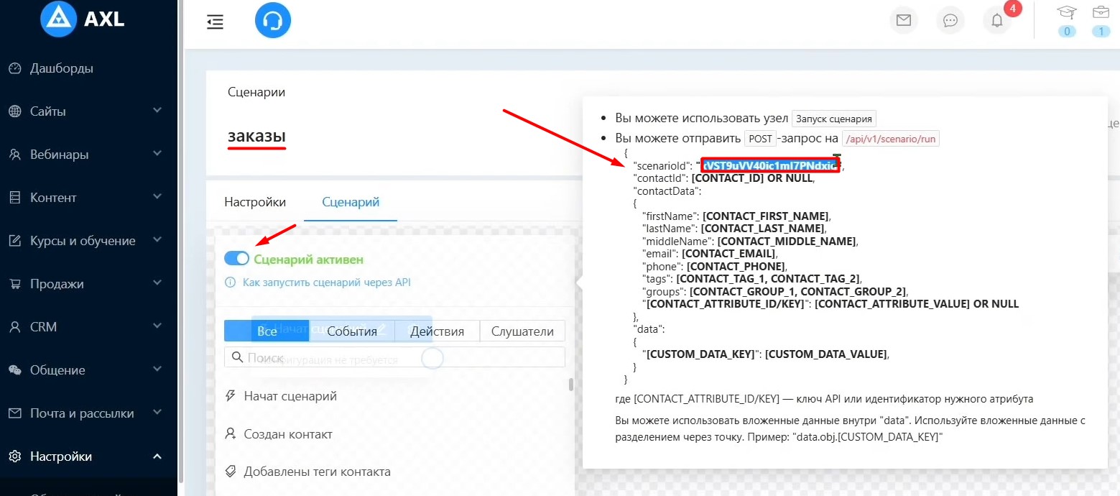Click the AXL logo icon
The image size is (1120, 496).
pos(58,19)
